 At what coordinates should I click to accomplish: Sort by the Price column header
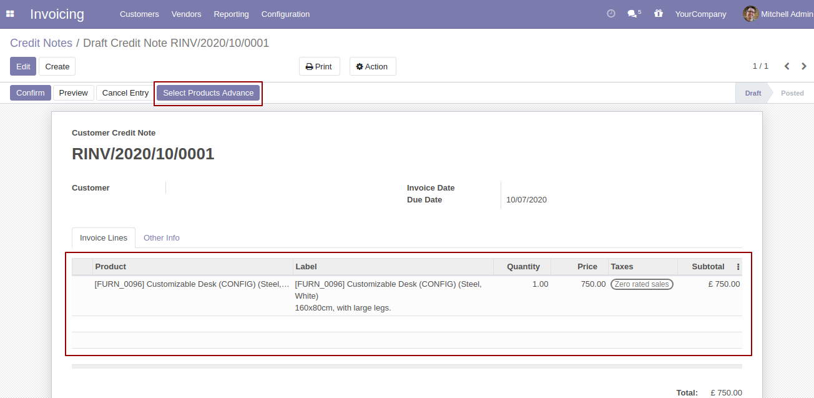coord(579,267)
